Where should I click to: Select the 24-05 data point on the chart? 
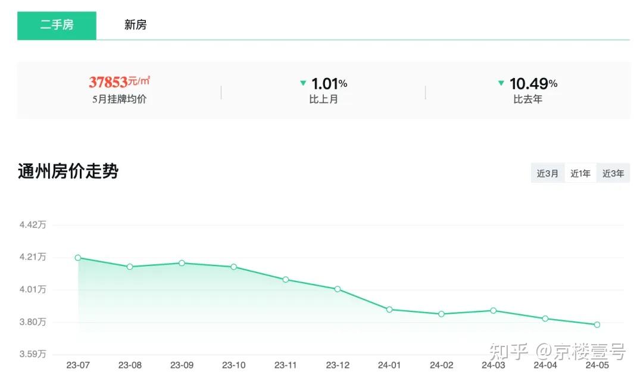597,324
